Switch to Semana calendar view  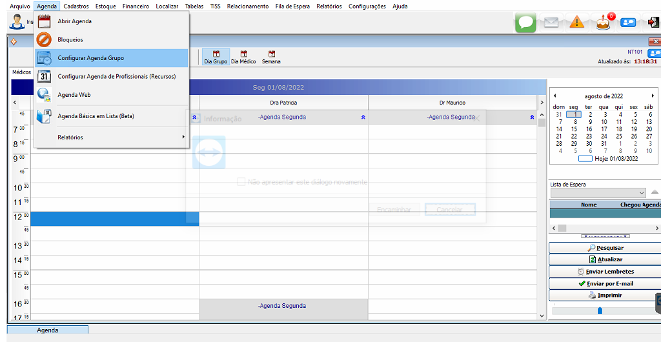[x=271, y=57]
